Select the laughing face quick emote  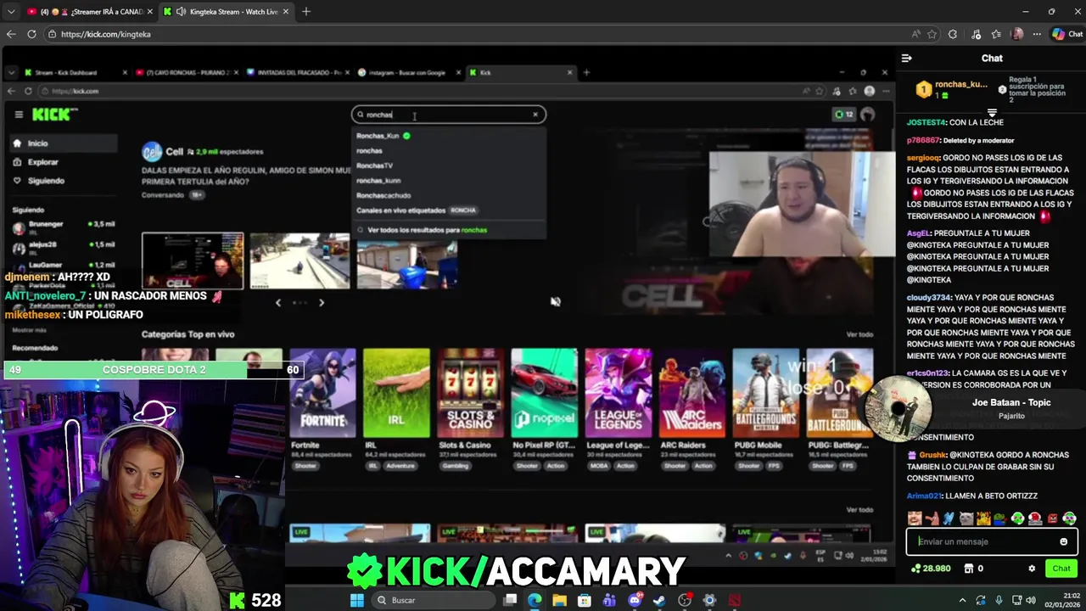[914, 519]
